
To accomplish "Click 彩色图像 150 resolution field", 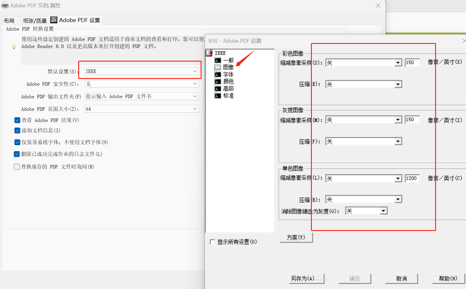I will pyautogui.click(x=412, y=62).
